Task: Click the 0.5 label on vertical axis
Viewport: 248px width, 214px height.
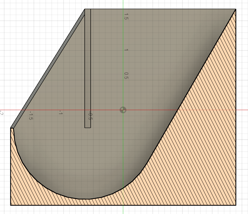Action: 126,76
